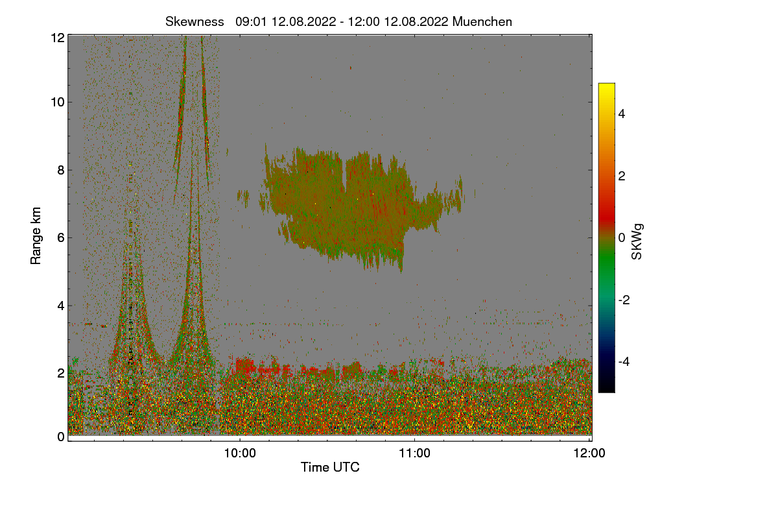778x519 pixels.
Task: Click the plot title 'Skewness 09:01 12.08.2022'
Action: coord(339,21)
